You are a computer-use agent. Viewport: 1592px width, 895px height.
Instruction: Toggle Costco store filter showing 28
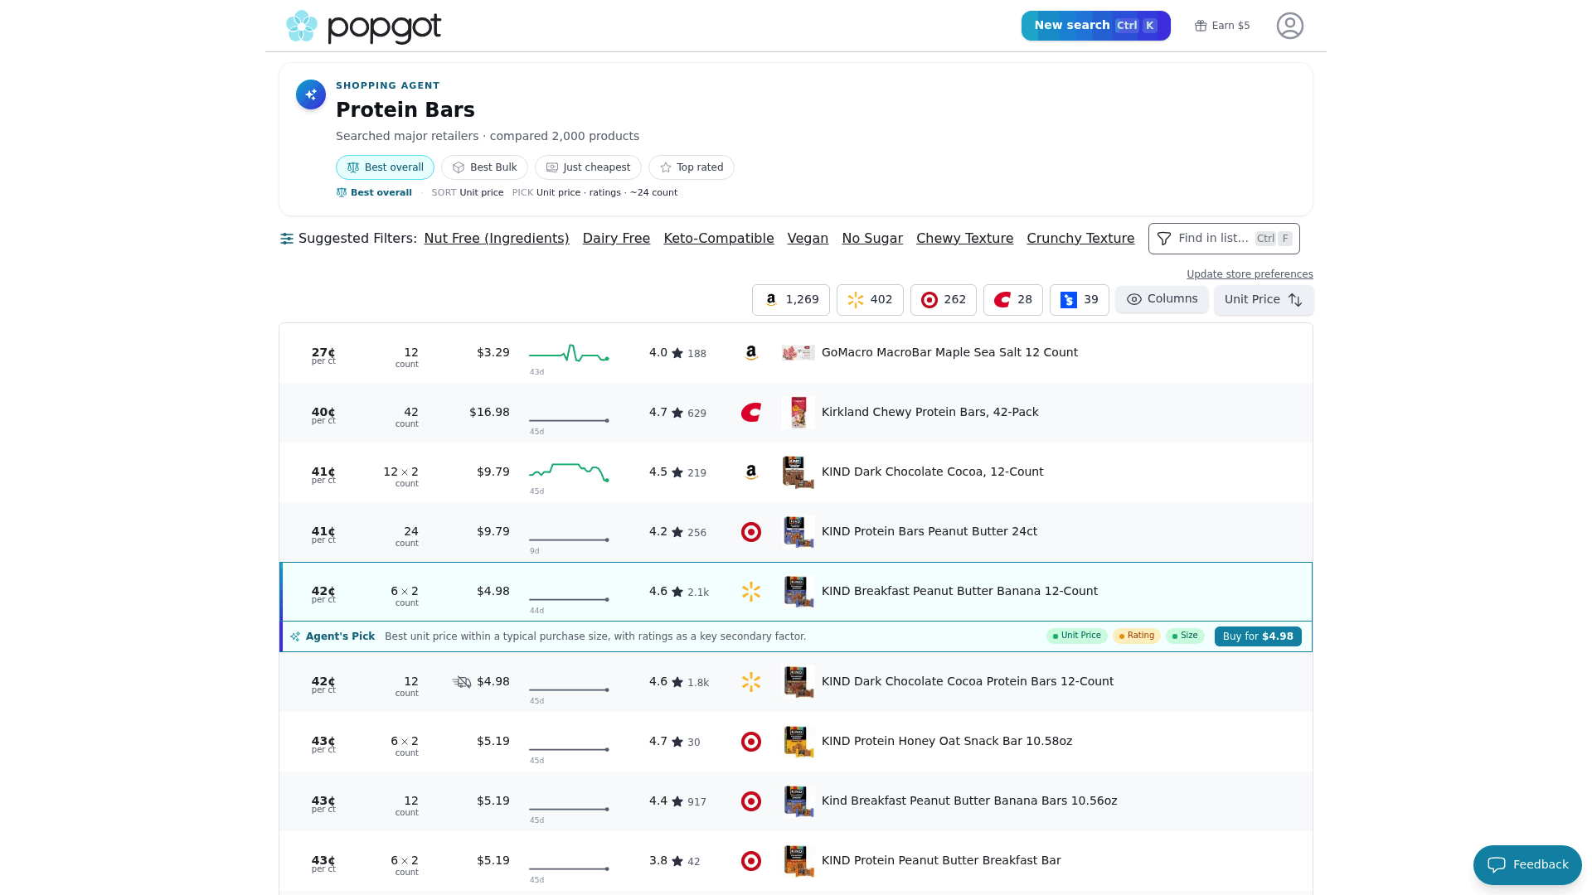(1013, 300)
